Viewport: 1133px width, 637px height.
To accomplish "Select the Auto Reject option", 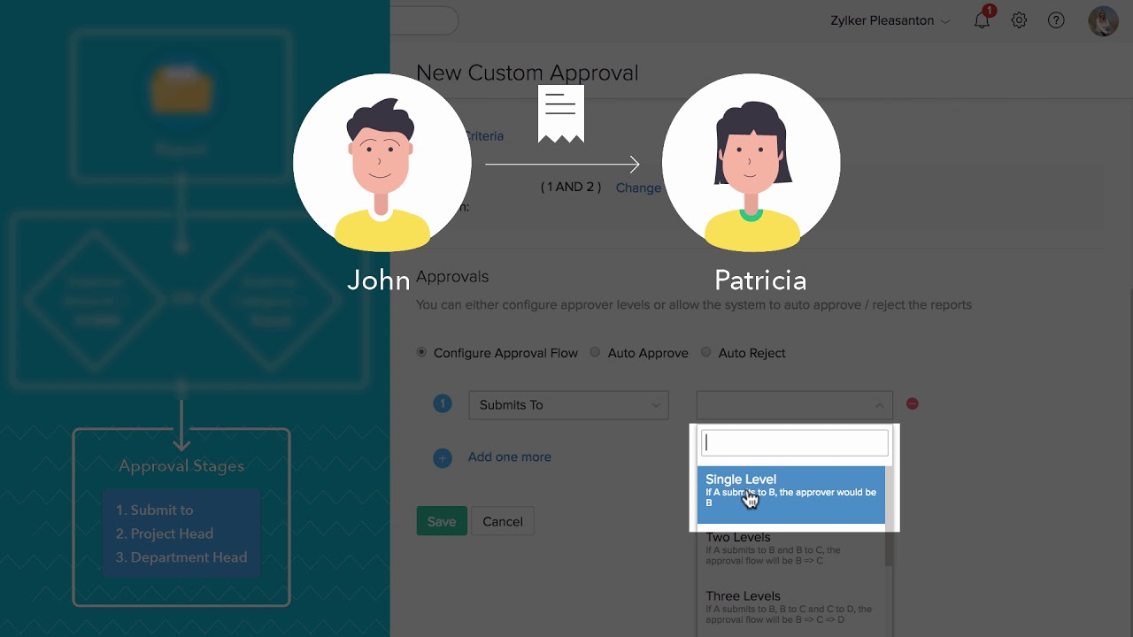I will [x=705, y=352].
